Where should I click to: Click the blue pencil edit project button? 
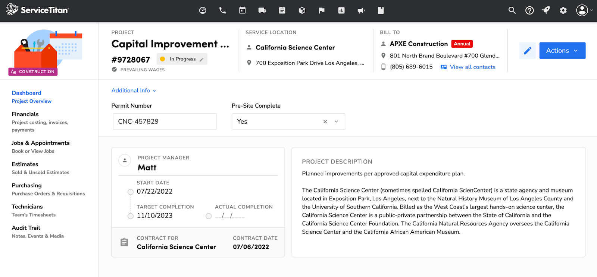(x=528, y=51)
